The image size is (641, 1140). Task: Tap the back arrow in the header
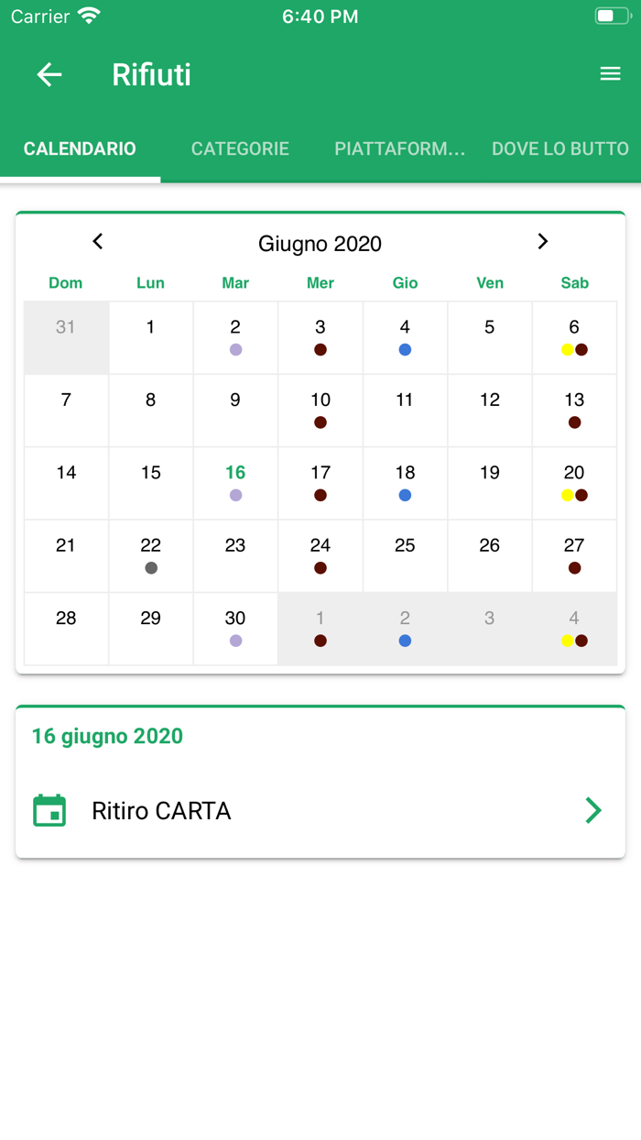tap(49, 74)
